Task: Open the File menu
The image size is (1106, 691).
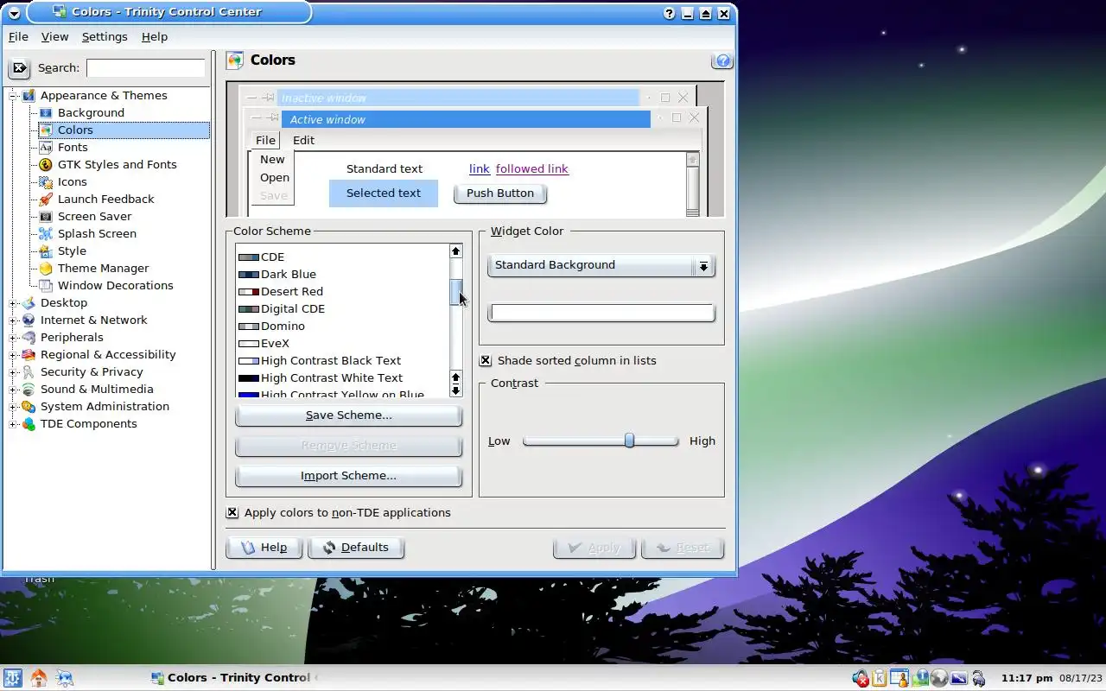Action: [18, 36]
